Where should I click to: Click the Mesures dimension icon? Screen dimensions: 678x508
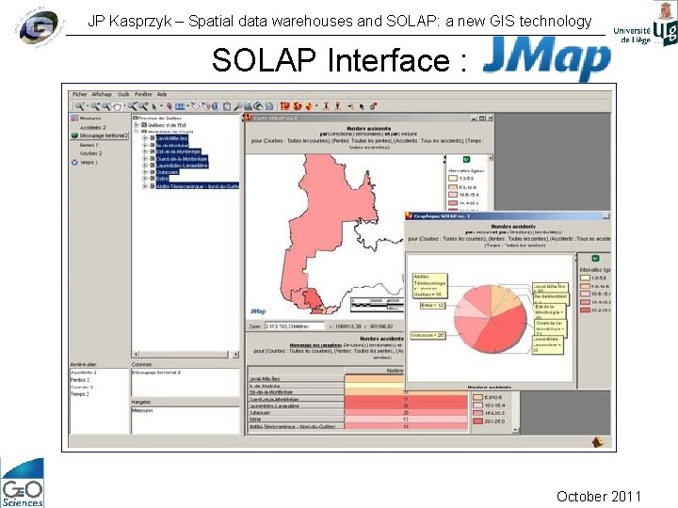coord(74,118)
